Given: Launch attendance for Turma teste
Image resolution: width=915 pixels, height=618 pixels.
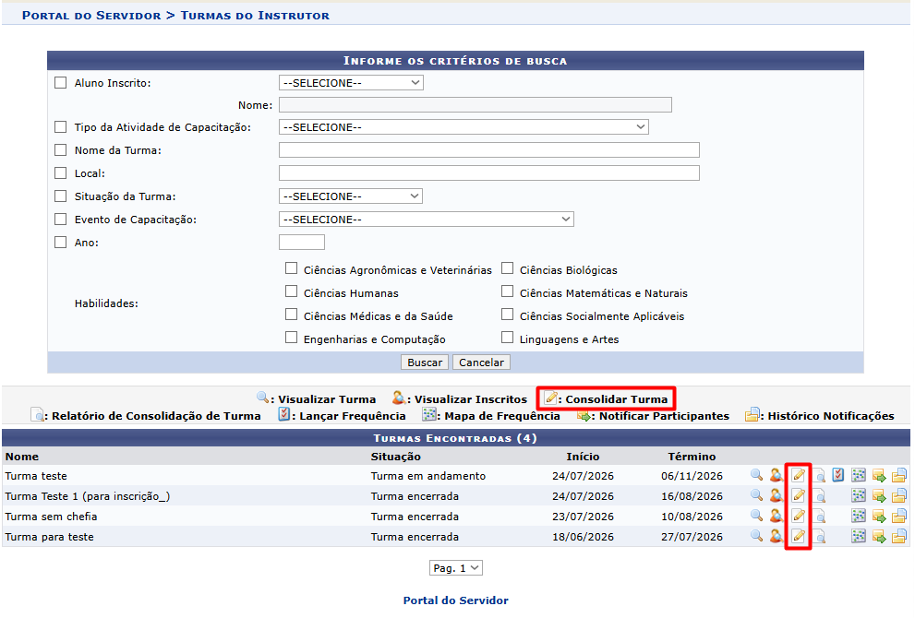Looking at the screenshot, I should click(x=838, y=475).
